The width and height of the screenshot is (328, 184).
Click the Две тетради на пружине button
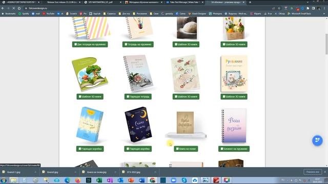coord(90,44)
